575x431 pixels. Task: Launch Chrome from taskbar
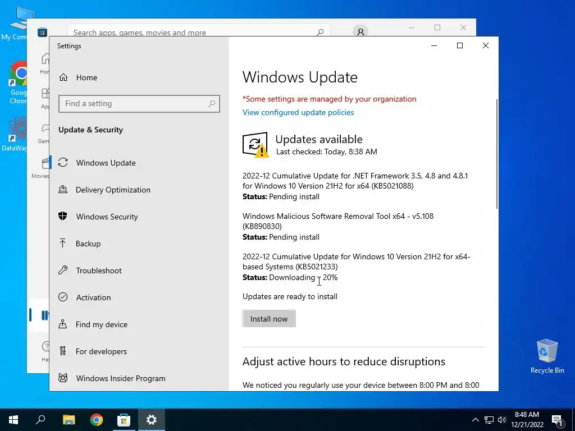(97, 420)
